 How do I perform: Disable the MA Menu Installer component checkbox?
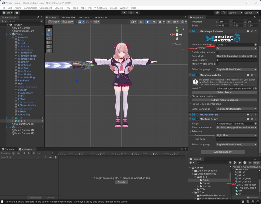197,75
